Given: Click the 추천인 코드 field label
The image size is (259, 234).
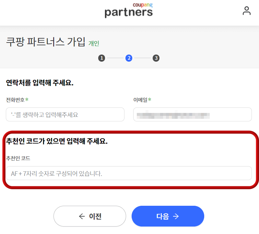Looking at the screenshot, I should tap(18, 158).
